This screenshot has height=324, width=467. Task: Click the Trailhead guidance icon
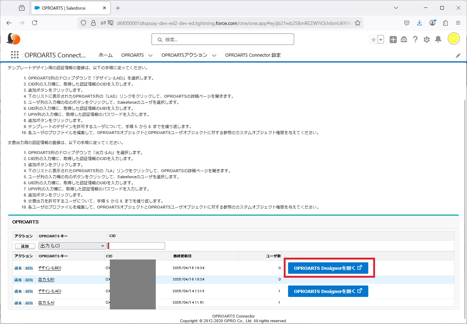[x=404, y=40]
